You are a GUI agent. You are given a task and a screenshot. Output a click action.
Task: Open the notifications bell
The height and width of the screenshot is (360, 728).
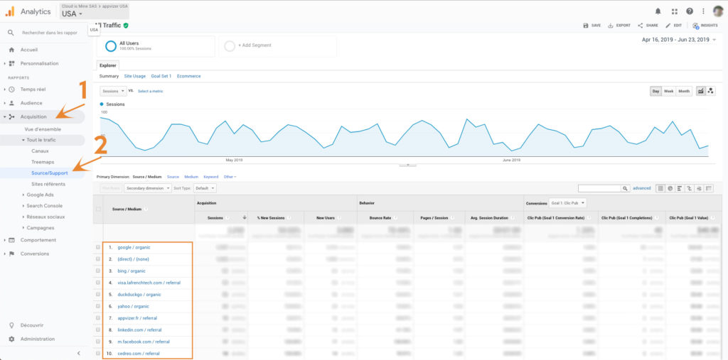coord(658,11)
